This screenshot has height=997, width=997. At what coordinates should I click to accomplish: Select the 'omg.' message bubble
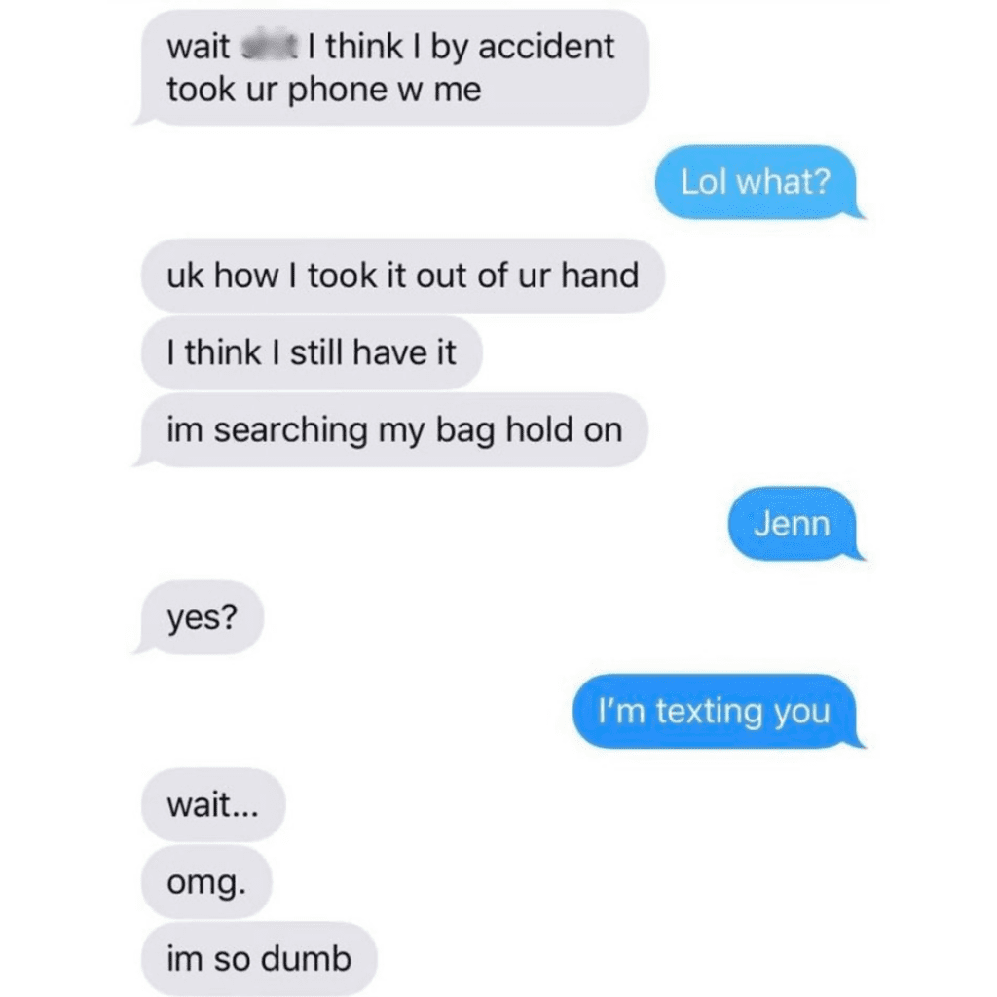click(206, 881)
